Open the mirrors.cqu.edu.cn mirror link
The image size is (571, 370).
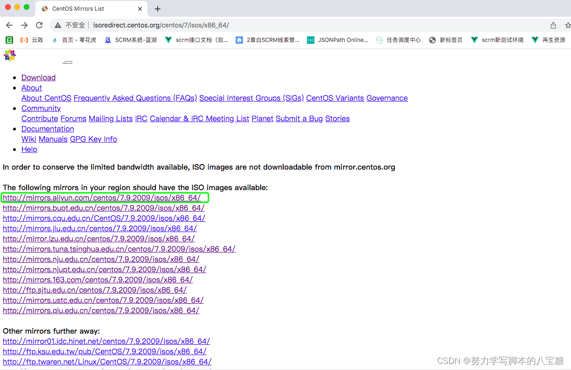point(104,219)
